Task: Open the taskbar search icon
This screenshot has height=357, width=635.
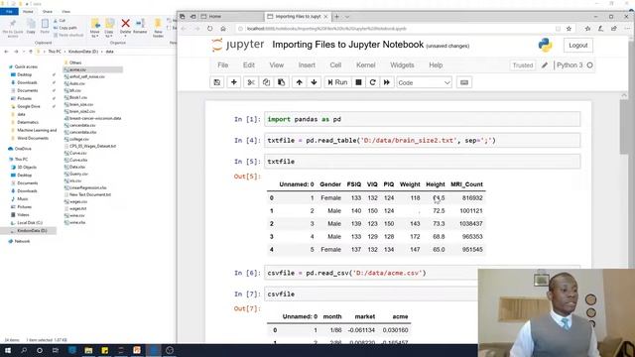Action: click(x=24, y=350)
